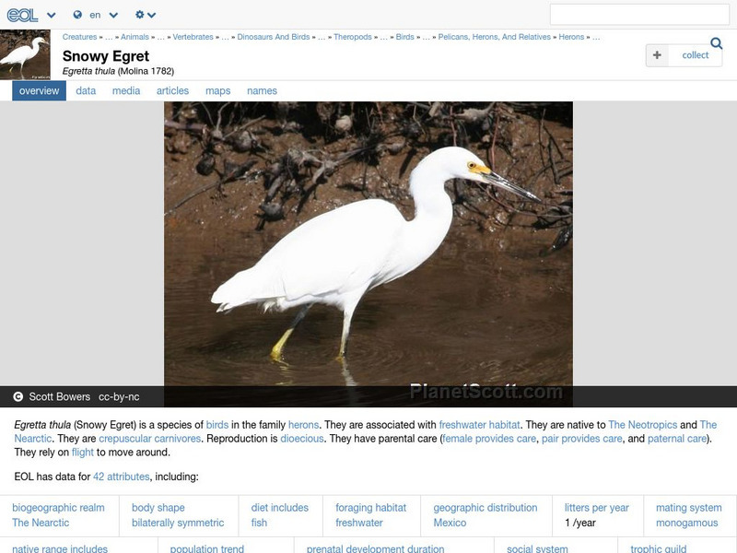The width and height of the screenshot is (737, 553).
Task: Switch to the media tab
Action: pos(125,90)
